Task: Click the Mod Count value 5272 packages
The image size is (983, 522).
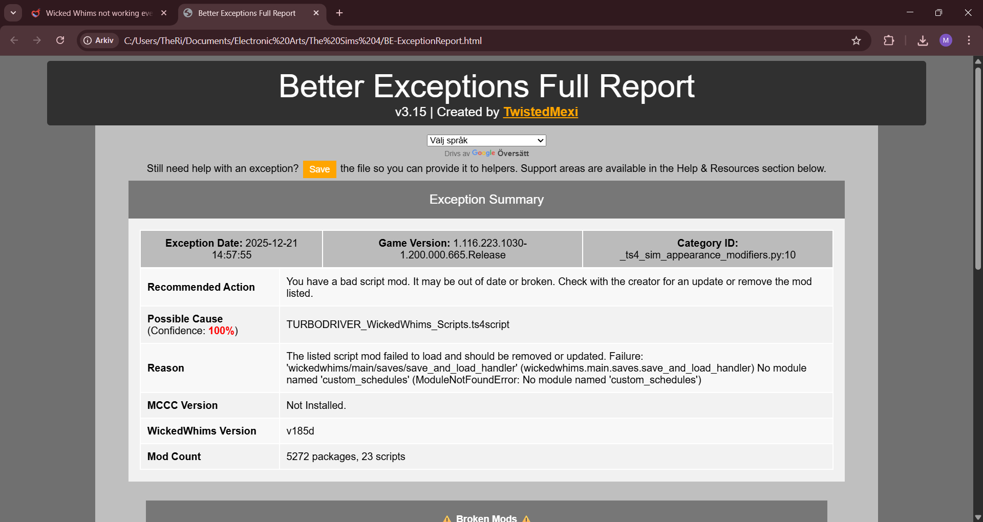Action: coord(346,456)
